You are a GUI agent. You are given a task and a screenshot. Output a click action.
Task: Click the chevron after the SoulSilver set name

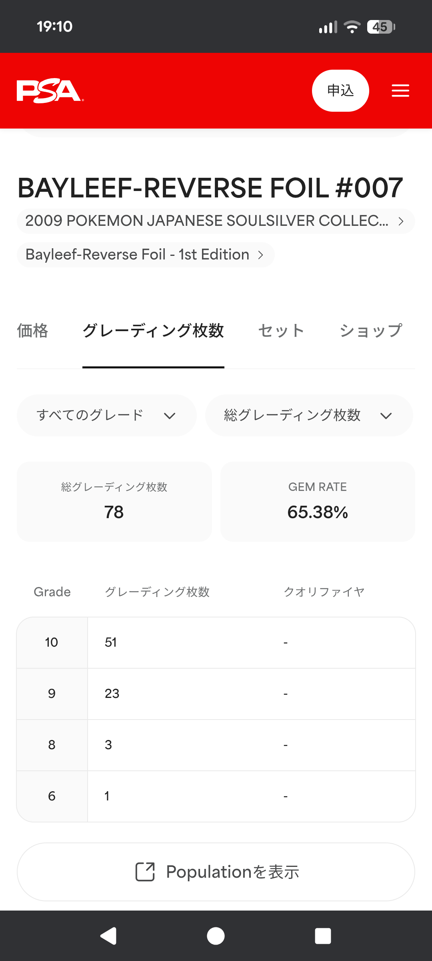click(x=401, y=221)
